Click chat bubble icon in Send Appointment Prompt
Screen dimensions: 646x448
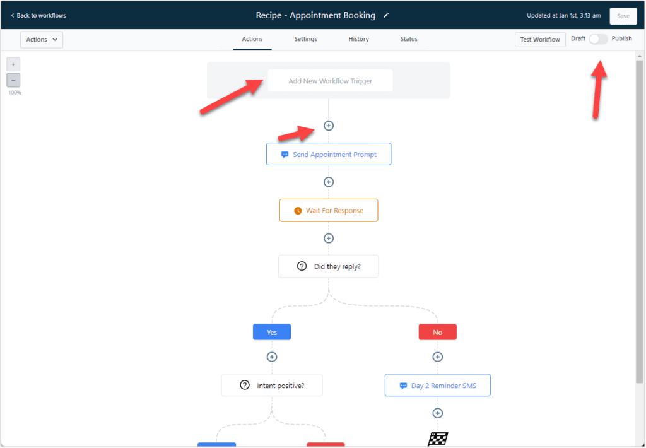285,155
